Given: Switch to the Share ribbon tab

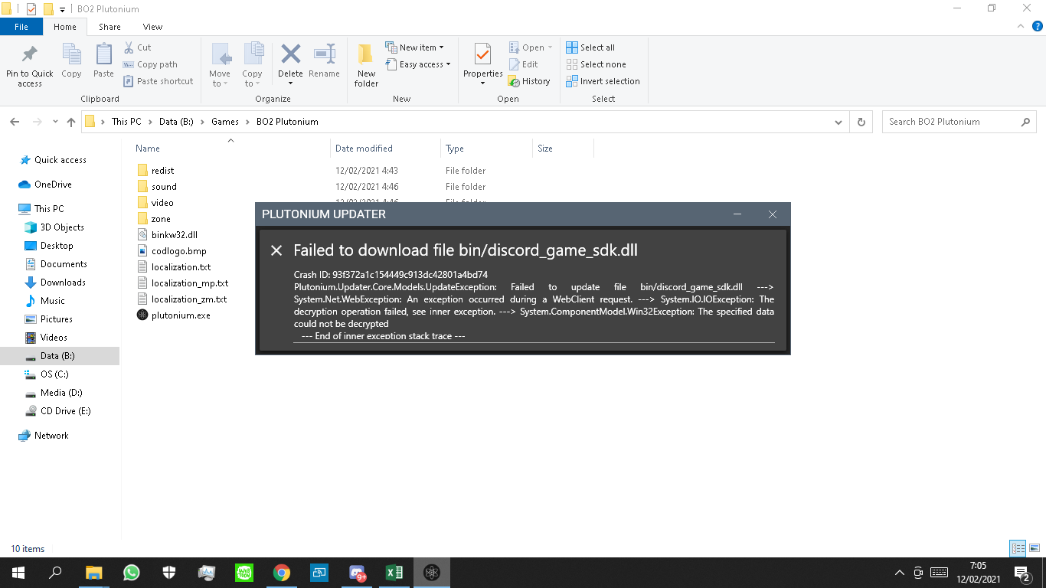Looking at the screenshot, I should [110, 27].
